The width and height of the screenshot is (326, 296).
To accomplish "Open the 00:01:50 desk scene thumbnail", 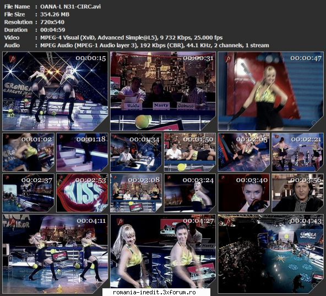I will click(x=190, y=152).
